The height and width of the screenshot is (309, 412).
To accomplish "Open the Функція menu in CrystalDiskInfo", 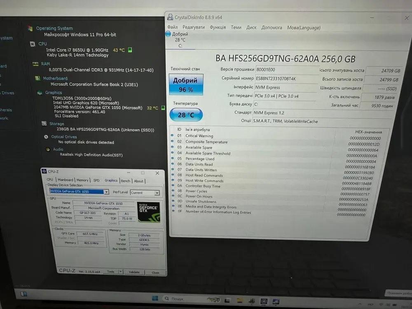I will click(218, 28).
